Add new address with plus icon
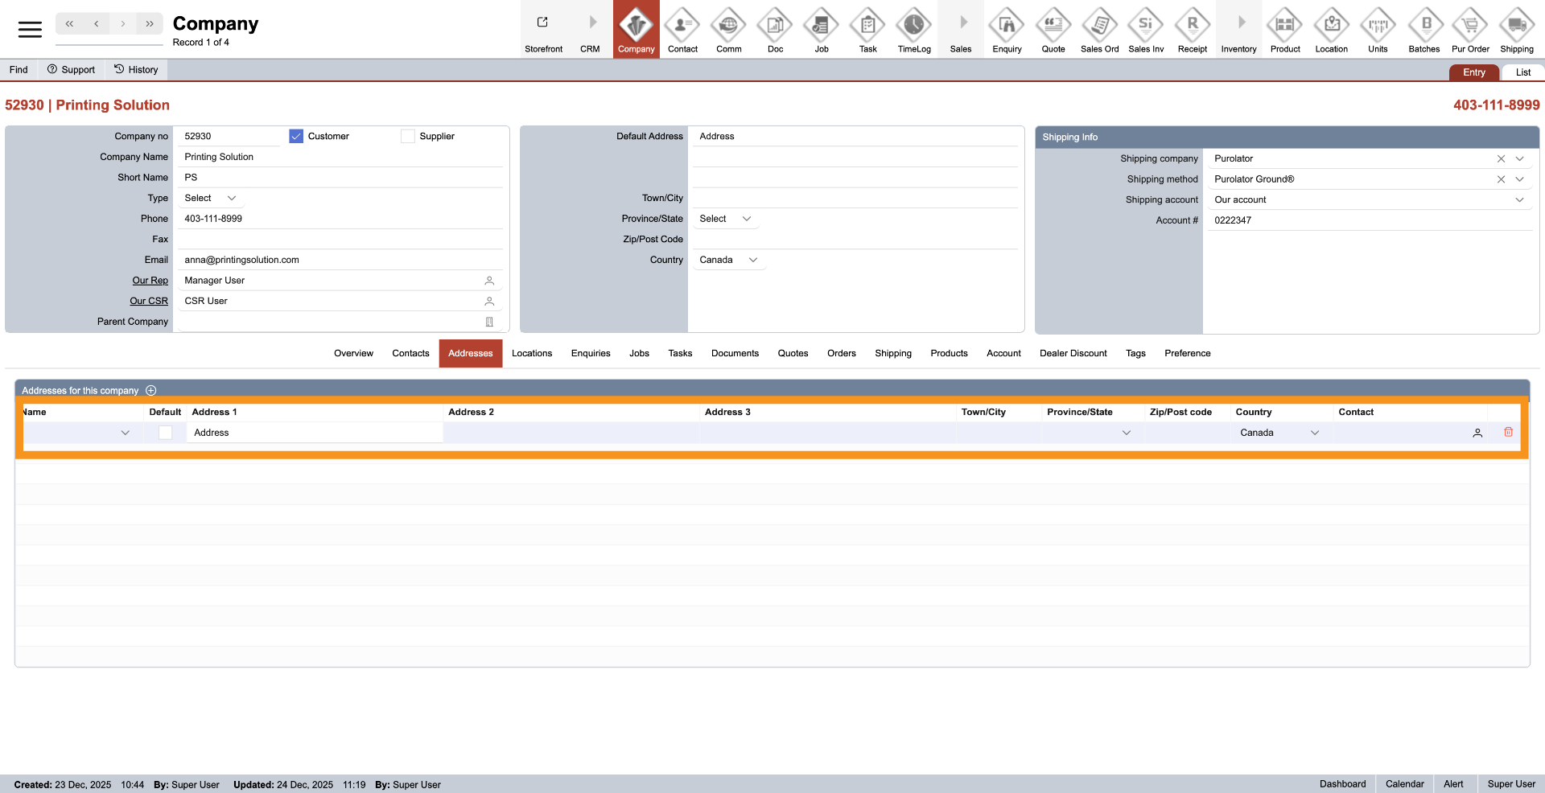The image size is (1545, 793). pos(151,391)
